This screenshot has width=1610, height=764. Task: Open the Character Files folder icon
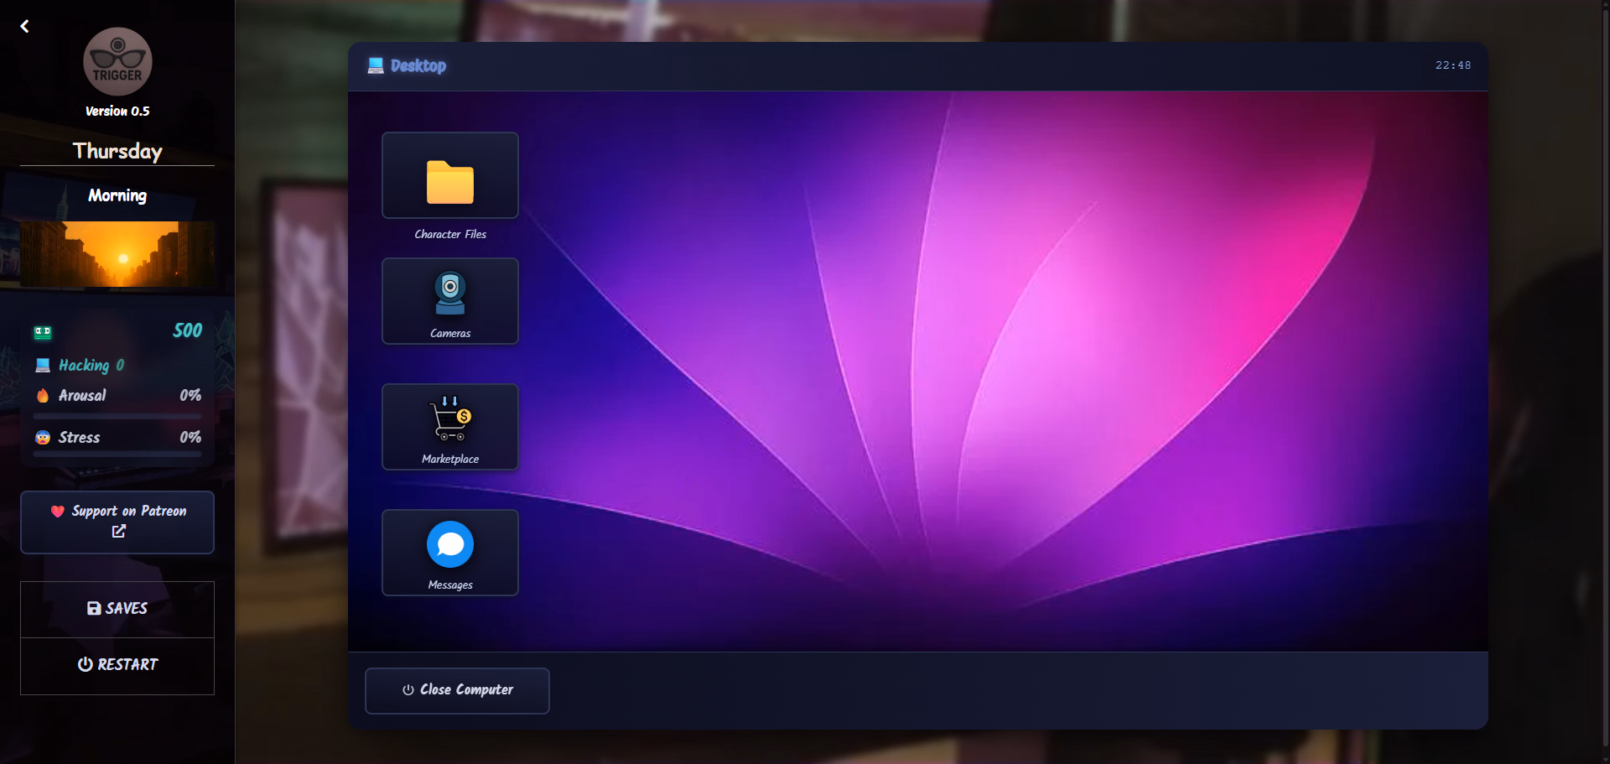point(450,181)
